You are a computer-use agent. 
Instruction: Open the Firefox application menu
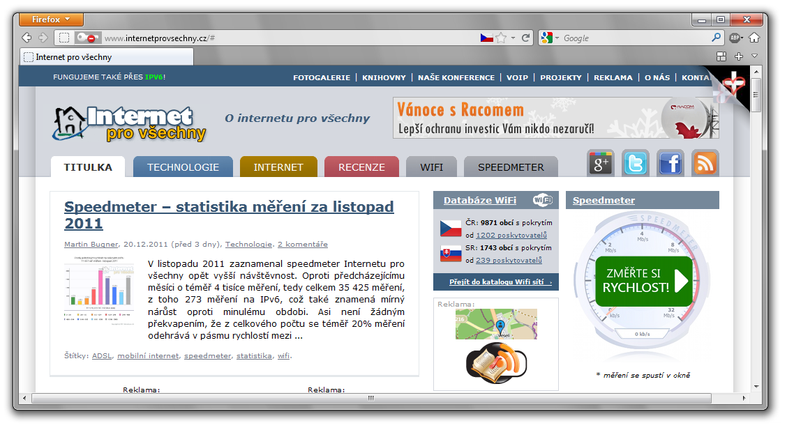tap(51, 20)
